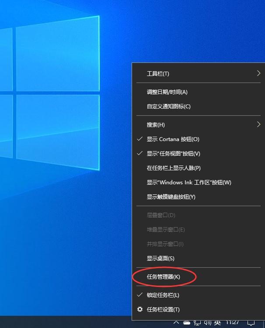Select 显示触摸键盘按钮(Y)
Screen dimensions: 265x328
[x=171, y=197]
